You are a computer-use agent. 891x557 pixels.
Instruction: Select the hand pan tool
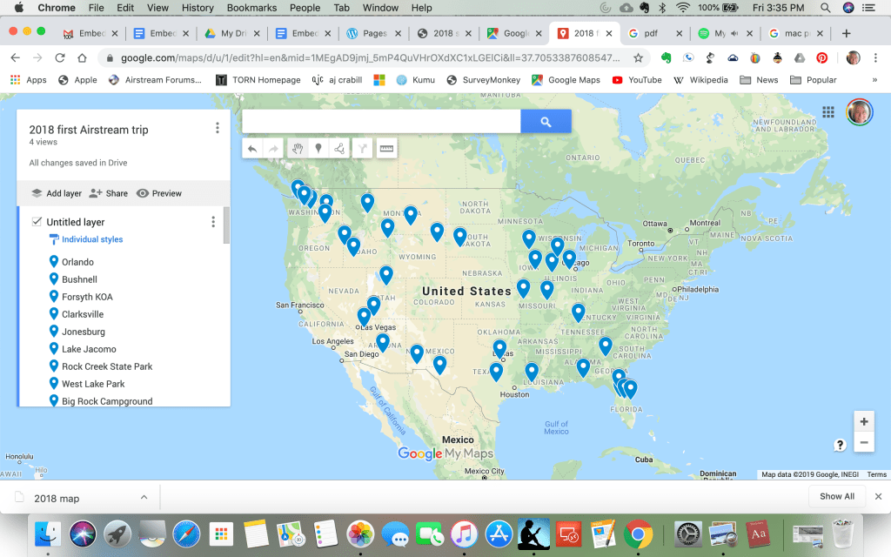pos(297,149)
